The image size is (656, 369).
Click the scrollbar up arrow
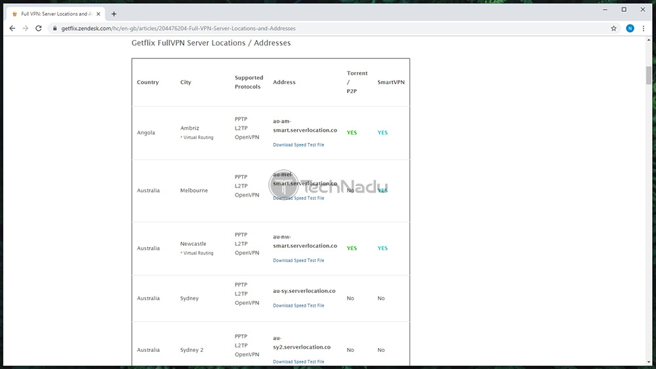tap(649, 40)
